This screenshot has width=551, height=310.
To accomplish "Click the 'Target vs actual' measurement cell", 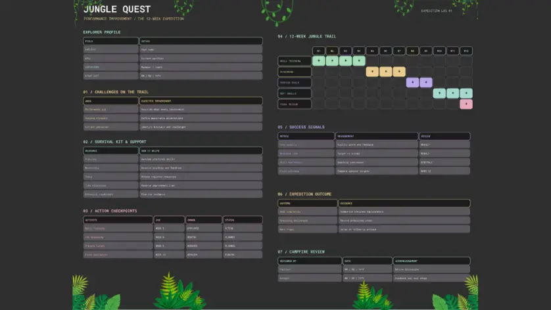I will (x=377, y=154).
